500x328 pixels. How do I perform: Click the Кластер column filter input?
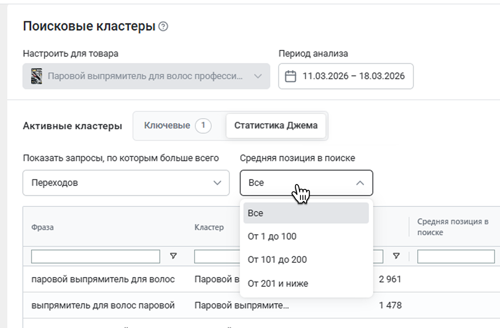(x=217, y=256)
